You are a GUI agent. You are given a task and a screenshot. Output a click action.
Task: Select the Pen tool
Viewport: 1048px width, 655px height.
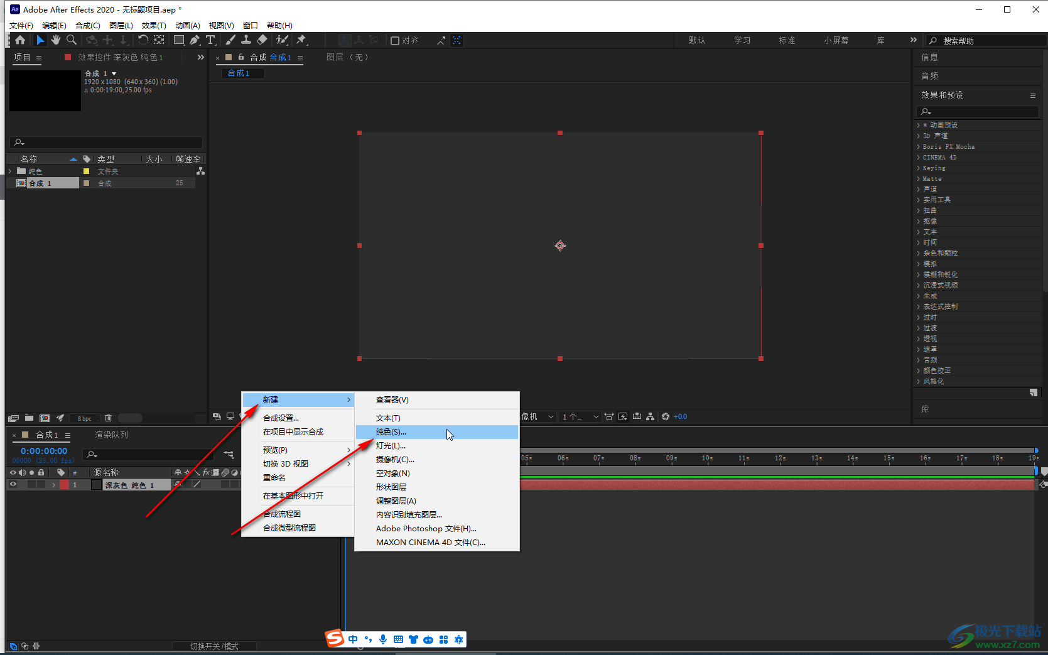[195, 40]
